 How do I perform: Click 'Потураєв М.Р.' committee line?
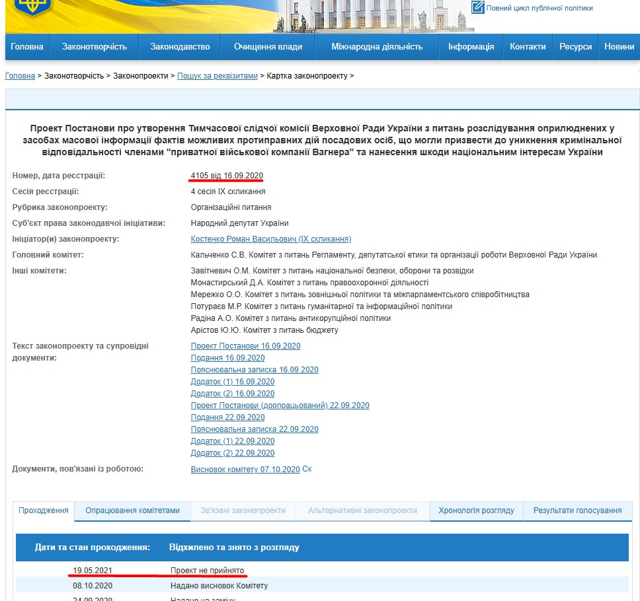[x=321, y=306]
